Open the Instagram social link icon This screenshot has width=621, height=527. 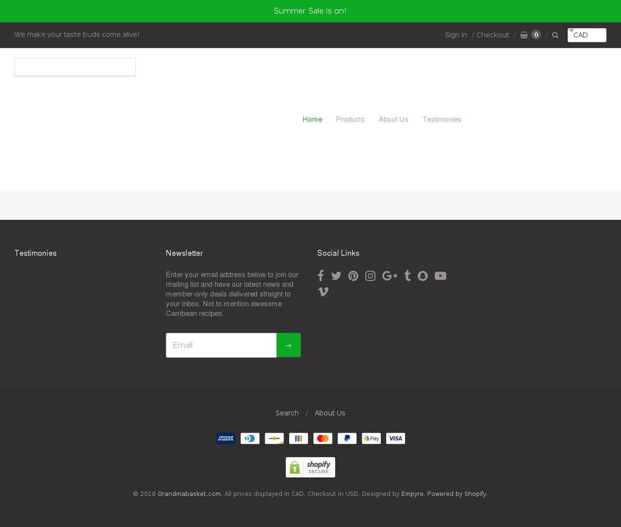370,275
